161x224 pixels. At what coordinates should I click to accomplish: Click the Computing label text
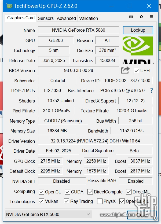point(24,192)
